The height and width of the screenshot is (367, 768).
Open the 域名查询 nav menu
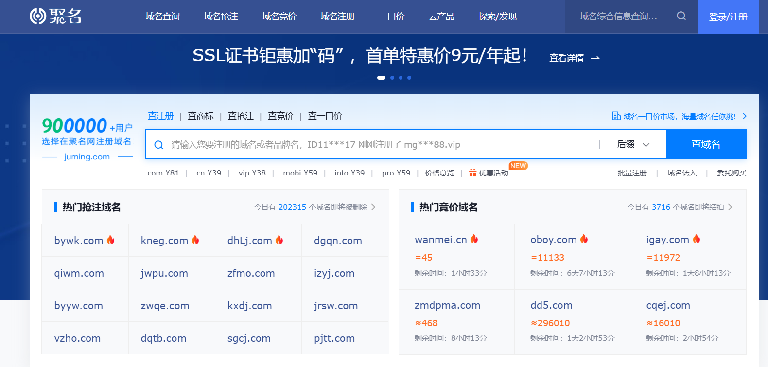[x=163, y=17]
